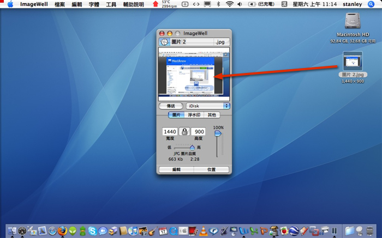Adjust the JPG quality slider handle
Image resolution: width=382 pixels, height=238 pixels.
[x=192, y=148]
